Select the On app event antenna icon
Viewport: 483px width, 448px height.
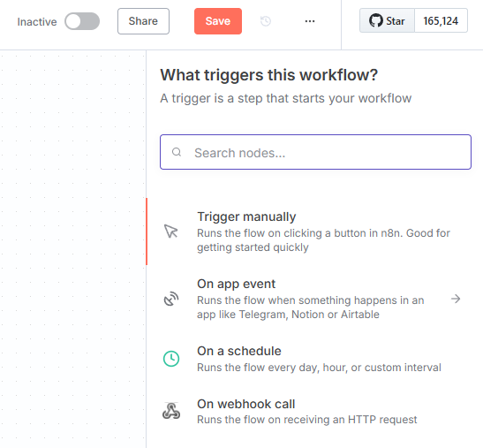point(171,299)
